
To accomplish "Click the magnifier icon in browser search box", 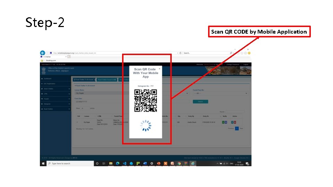I will (231, 53).
